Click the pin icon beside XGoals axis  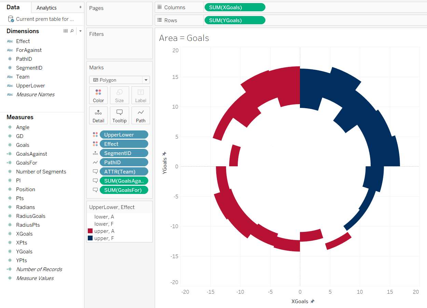pyautogui.click(x=312, y=302)
